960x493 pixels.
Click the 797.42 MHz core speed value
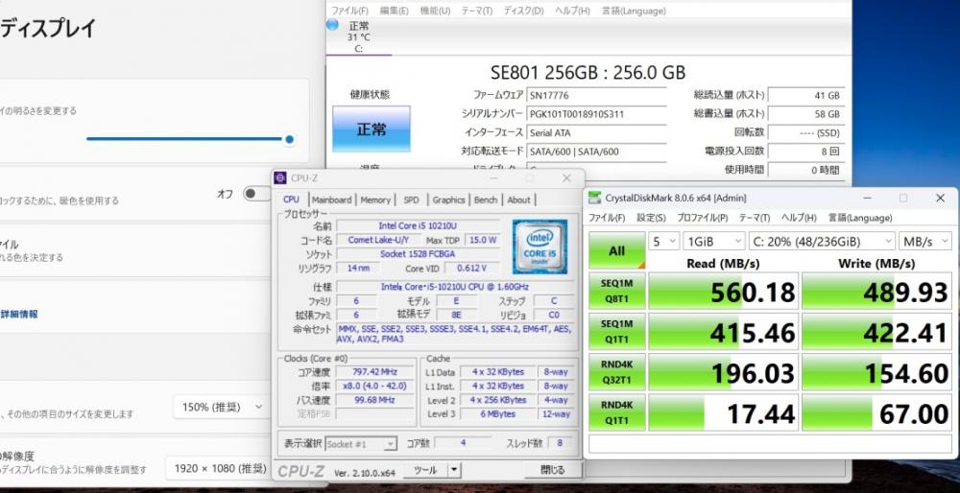click(x=374, y=371)
